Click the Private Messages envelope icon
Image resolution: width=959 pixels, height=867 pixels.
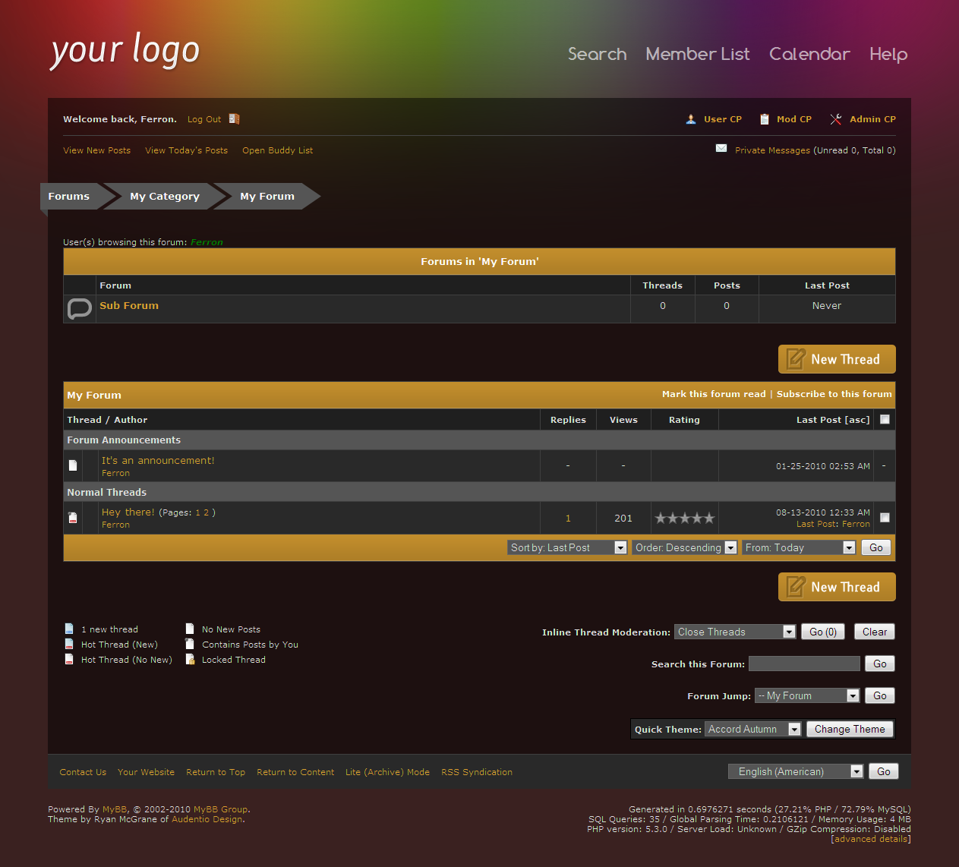coord(721,149)
